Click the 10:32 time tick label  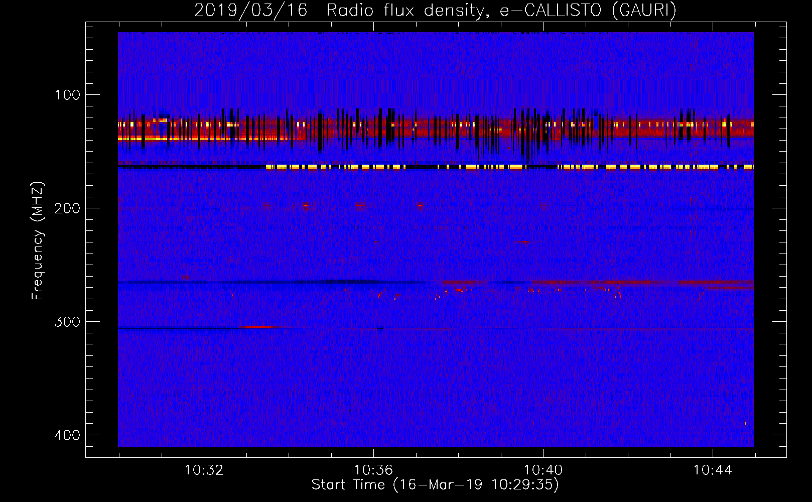[x=204, y=470]
